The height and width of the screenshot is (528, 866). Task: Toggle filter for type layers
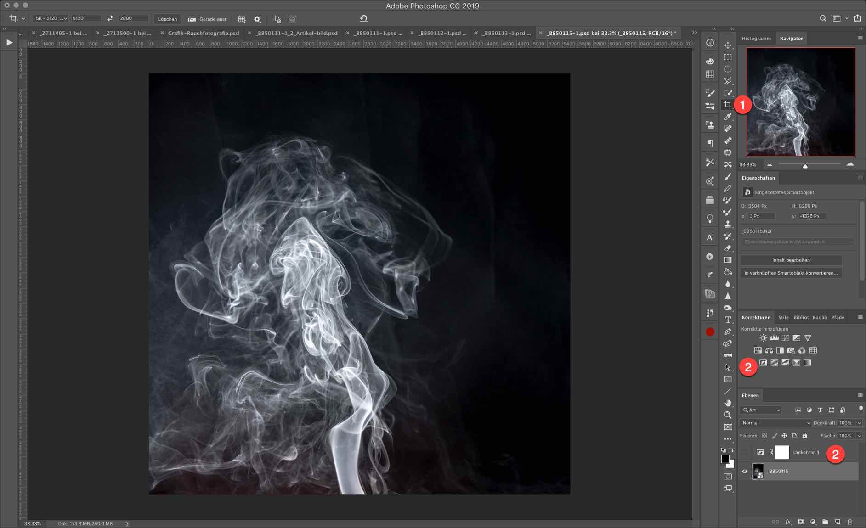tap(820, 410)
